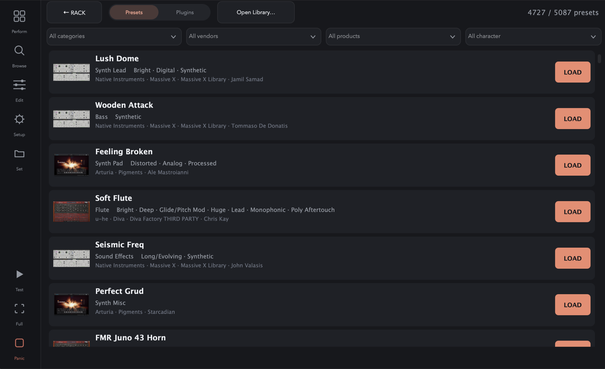Viewport: 605px width, 369px height.
Task: Load the Feeling Broken preset
Action: (572, 165)
